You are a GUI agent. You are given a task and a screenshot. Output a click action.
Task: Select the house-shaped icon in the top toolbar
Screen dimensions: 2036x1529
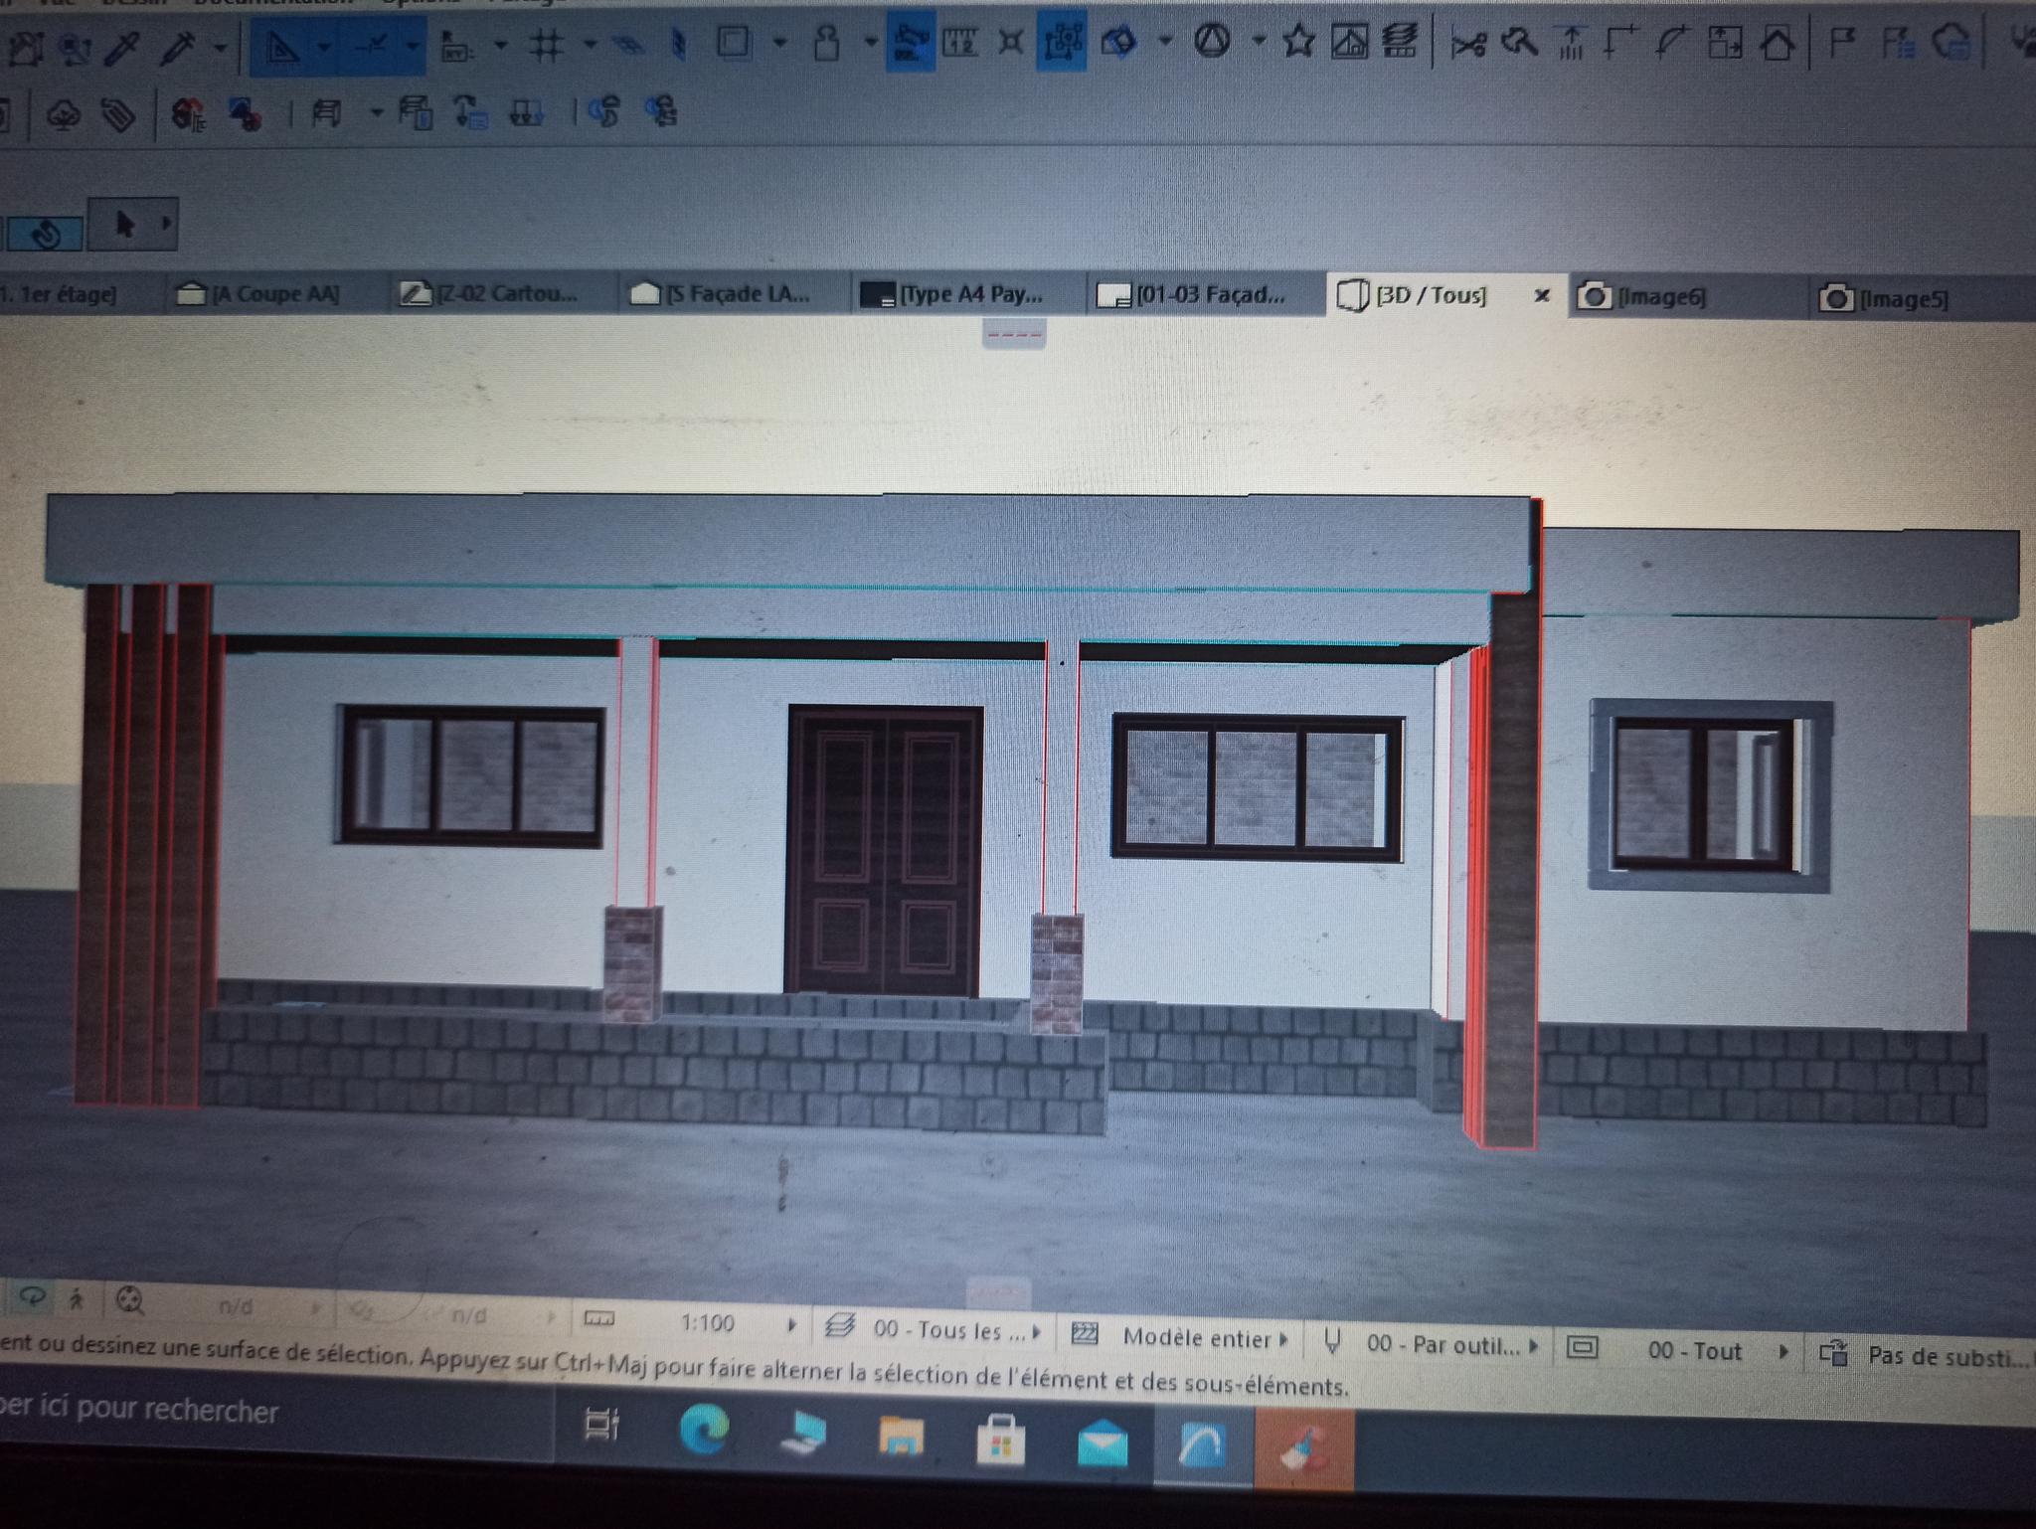[x=1779, y=44]
